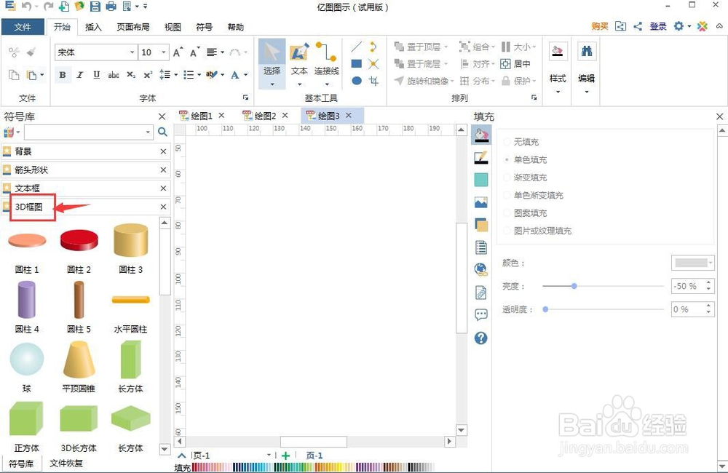Open the 插入 ribbon tab
The width and height of the screenshot is (728, 473).
(94, 27)
